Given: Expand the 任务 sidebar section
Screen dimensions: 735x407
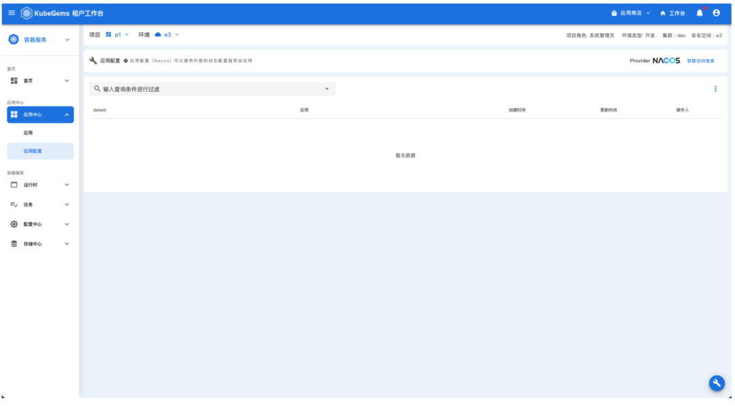Looking at the screenshot, I should (x=67, y=205).
